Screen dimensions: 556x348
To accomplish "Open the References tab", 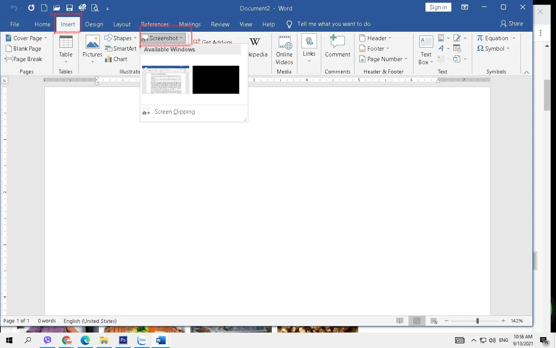I will click(155, 24).
